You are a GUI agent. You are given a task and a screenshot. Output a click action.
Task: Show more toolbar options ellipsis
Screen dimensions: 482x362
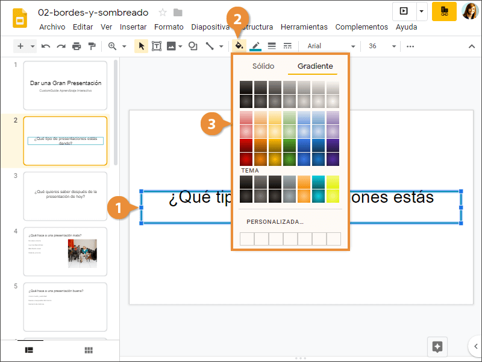[x=410, y=46]
